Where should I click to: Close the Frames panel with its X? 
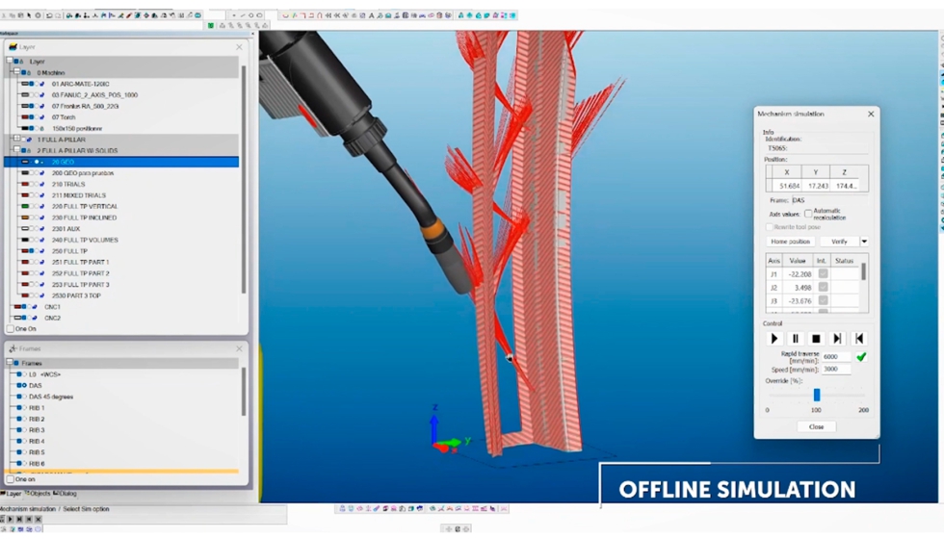click(239, 348)
